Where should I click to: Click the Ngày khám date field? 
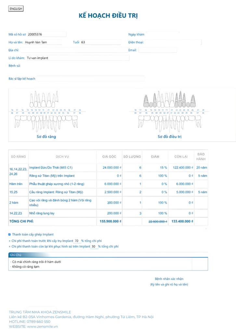pos(162,34)
